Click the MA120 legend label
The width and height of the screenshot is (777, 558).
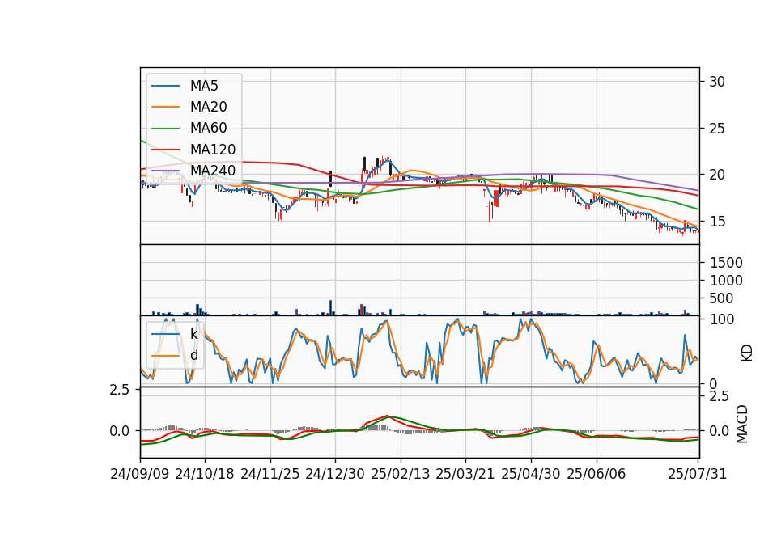pyautogui.click(x=213, y=150)
